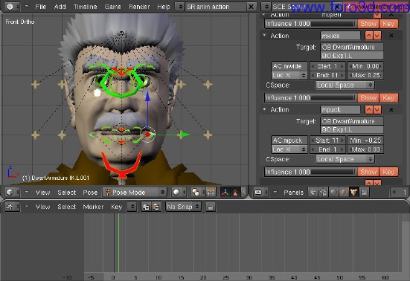
Task: Collapse the 3D View header menus arrow
Action: coord(26,193)
